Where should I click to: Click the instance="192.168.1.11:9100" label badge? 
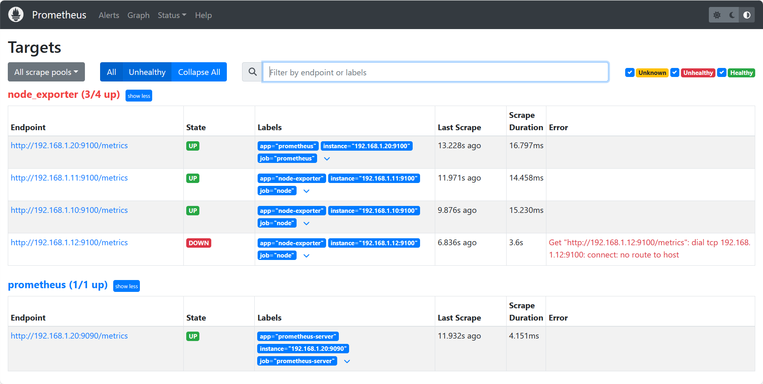tap(374, 178)
